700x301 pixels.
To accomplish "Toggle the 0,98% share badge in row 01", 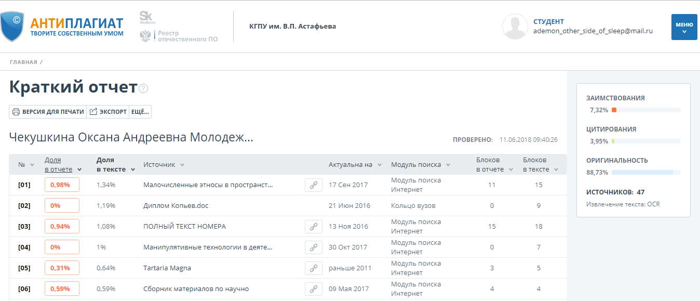I will (x=62, y=185).
